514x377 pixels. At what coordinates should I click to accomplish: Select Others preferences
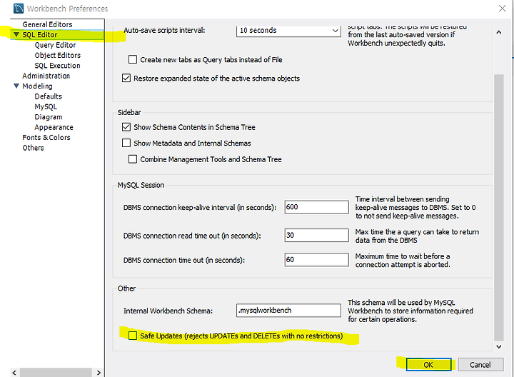(x=33, y=148)
